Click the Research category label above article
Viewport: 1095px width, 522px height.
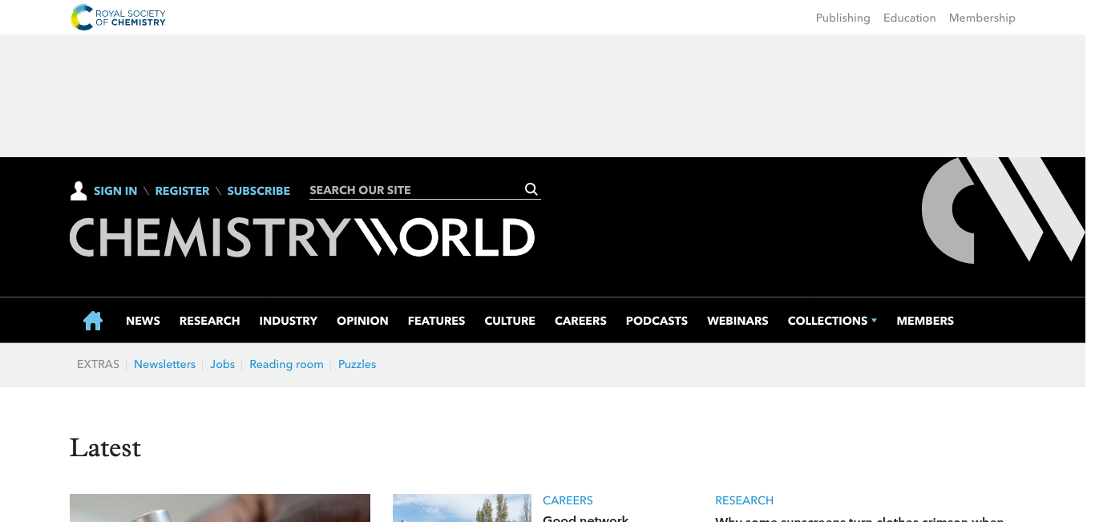point(744,500)
